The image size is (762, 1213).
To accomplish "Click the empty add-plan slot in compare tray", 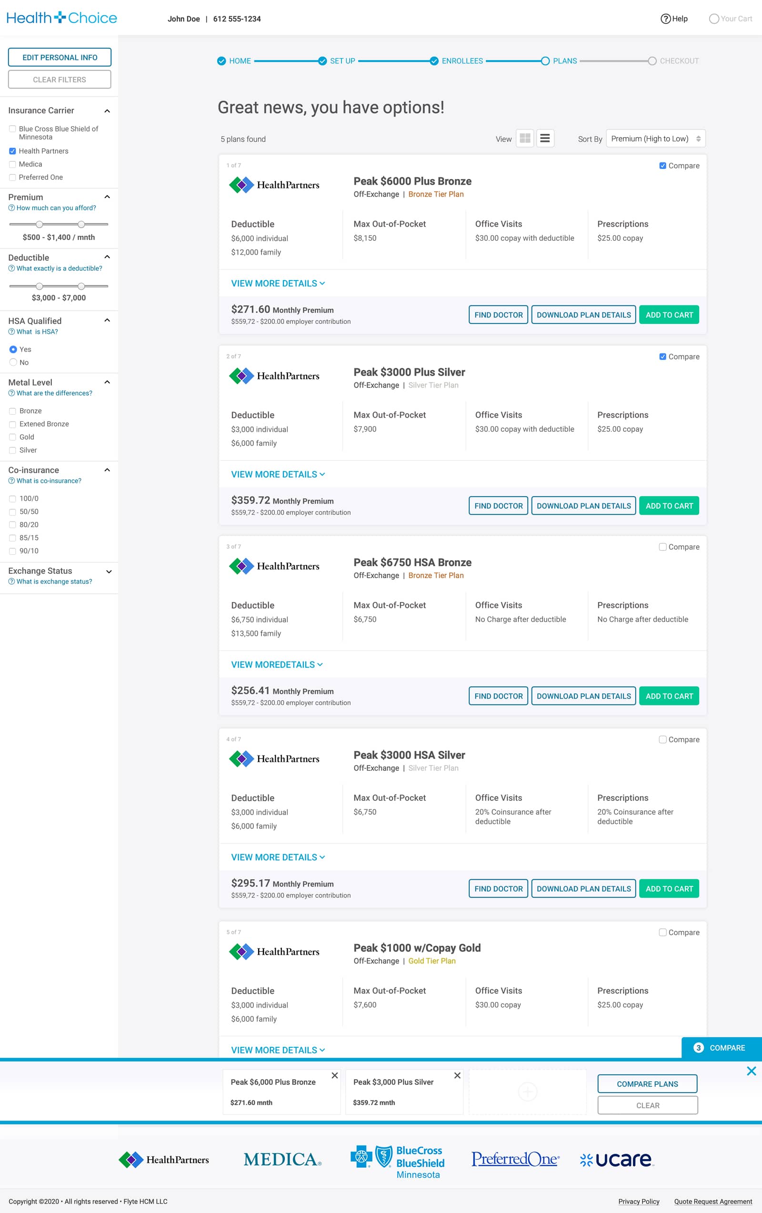I will [x=527, y=1092].
